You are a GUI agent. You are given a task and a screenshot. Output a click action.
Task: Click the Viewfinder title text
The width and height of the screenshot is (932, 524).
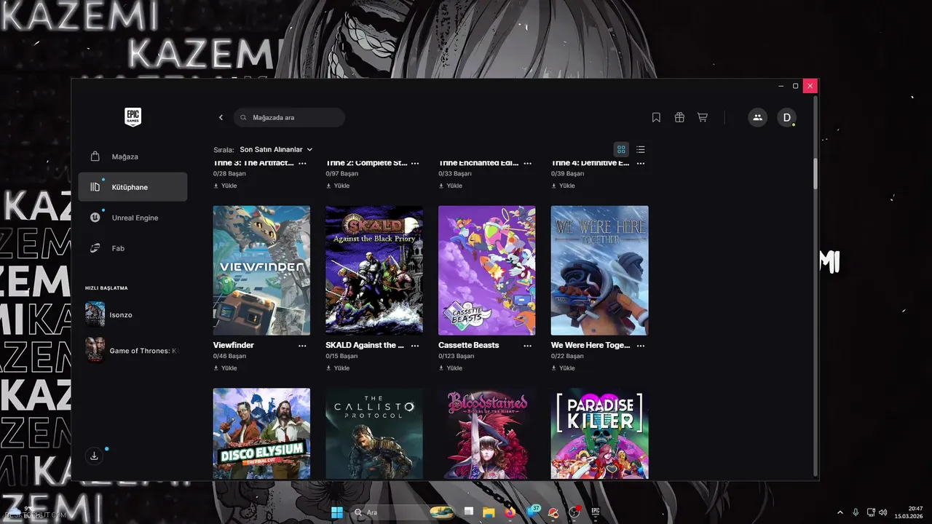pos(234,345)
